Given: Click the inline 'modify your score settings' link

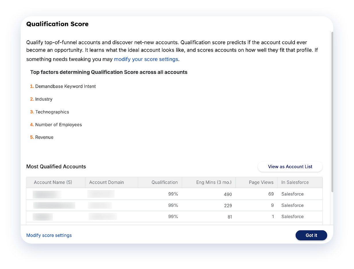Looking at the screenshot, I should coord(146,59).
